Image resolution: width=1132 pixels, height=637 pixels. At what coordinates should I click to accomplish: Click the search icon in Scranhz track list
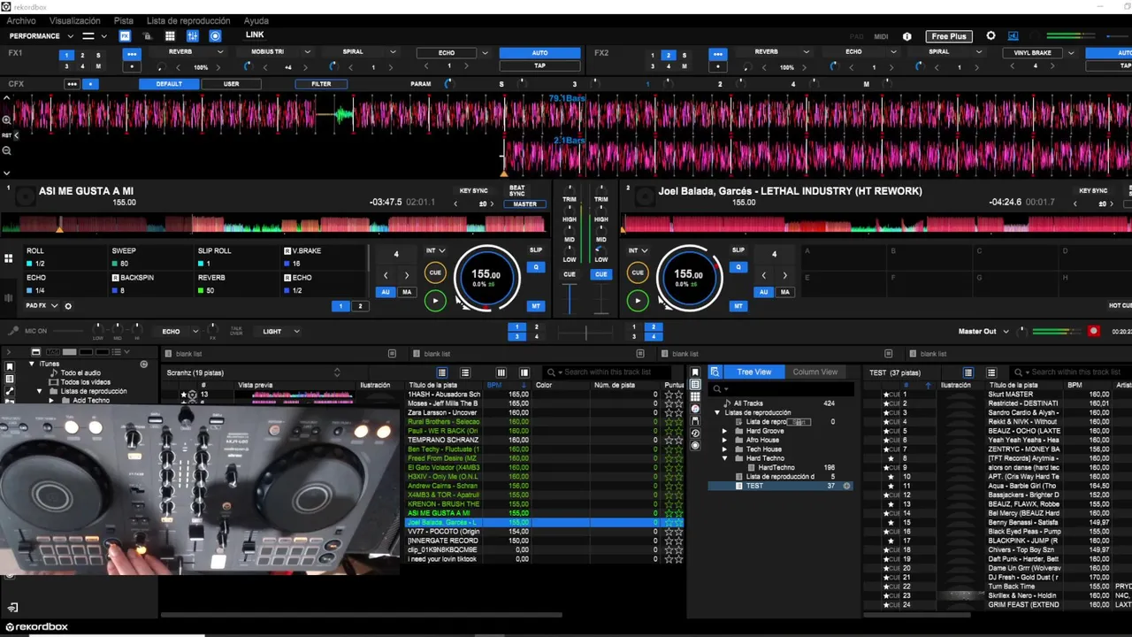pos(551,372)
